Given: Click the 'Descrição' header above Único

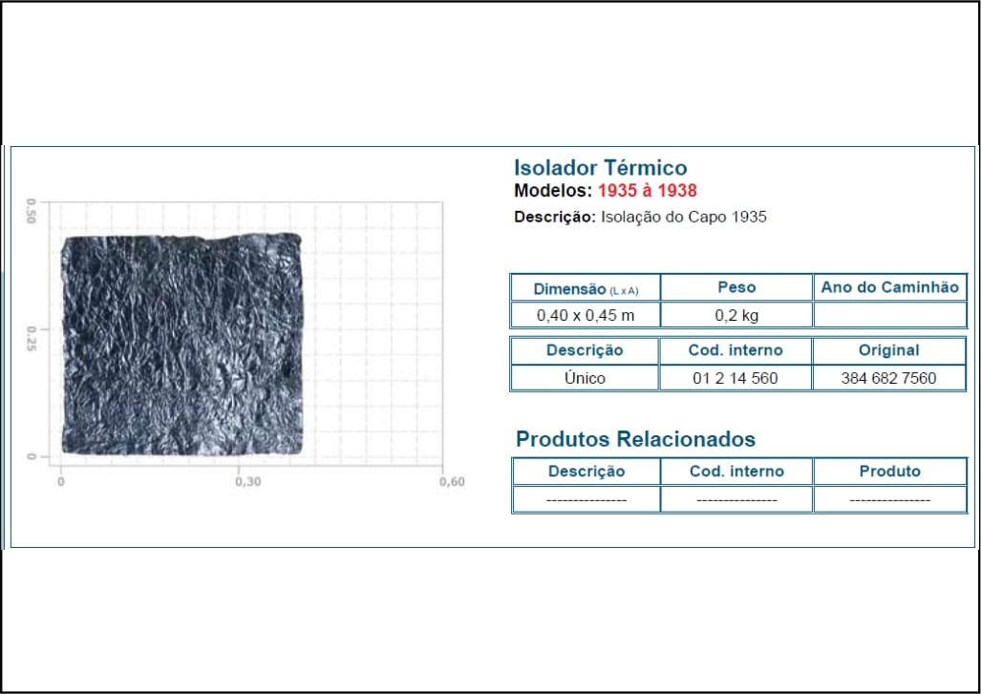Looking at the screenshot, I should [x=585, y=350].
